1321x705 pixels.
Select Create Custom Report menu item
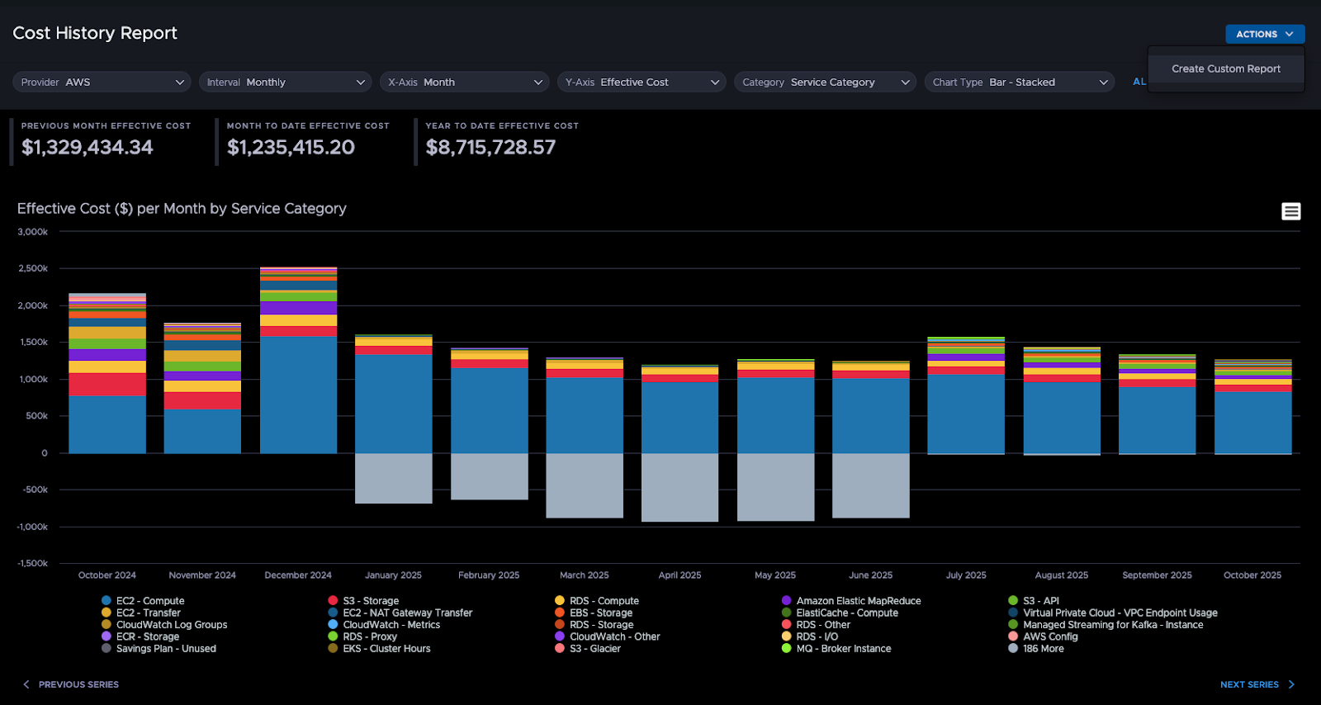click(x=1225, y=69)
